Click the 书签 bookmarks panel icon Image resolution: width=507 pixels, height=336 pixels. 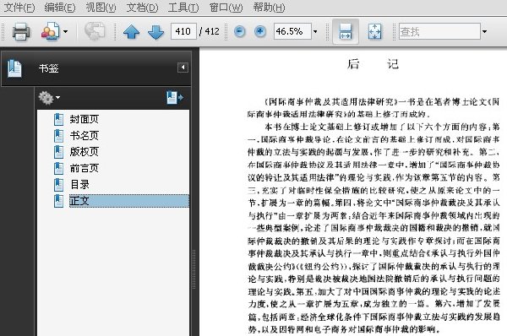(x=14, y=68)
